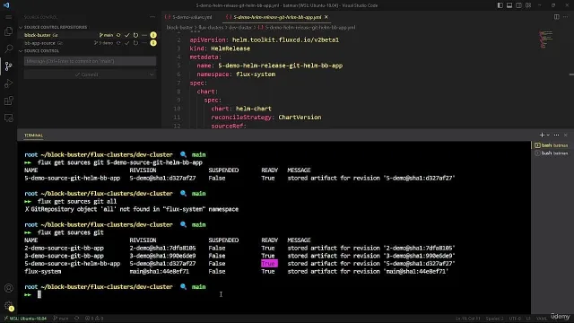Click WSL: Ubuntu-18.04 remote indicator

click(x=26, y=319)
